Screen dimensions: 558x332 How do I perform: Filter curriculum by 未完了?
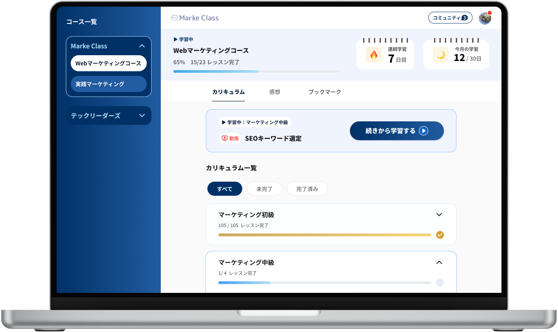264,189
